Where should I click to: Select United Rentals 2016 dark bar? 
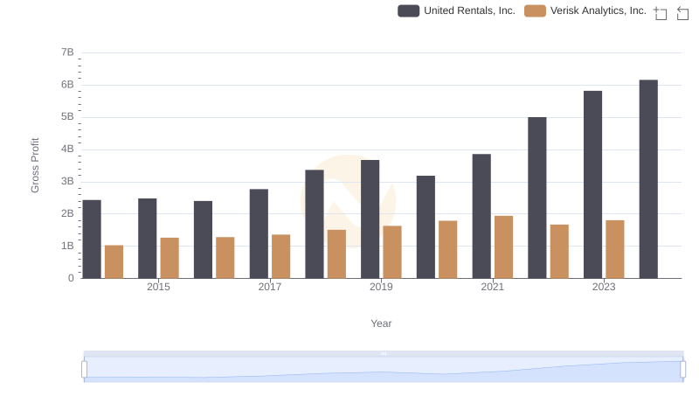tap(203, 240)
